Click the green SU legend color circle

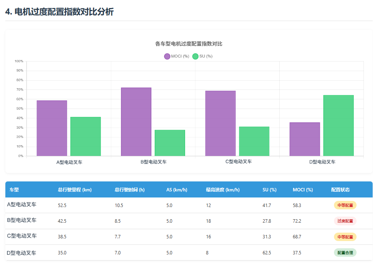195,56
